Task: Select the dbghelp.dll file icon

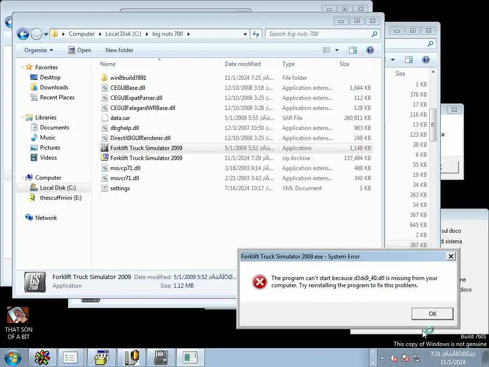Action: click(105, 128)
